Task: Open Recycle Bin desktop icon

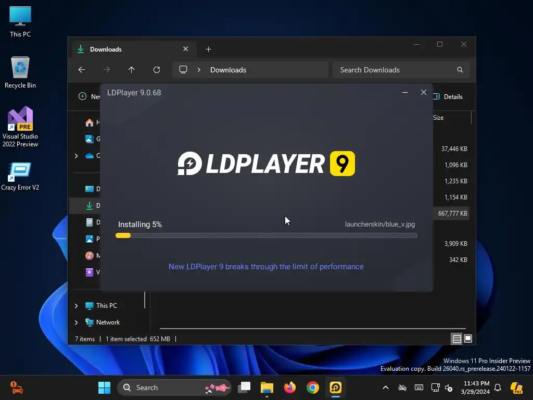Action: 20,72
